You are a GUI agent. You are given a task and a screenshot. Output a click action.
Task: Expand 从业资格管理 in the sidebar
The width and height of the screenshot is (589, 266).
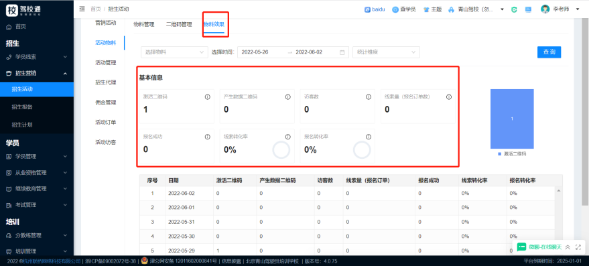coord(37,173)
